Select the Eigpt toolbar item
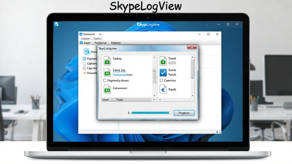Image resolution: width=292 pixels, height=164 pixels. coord(85,43)
